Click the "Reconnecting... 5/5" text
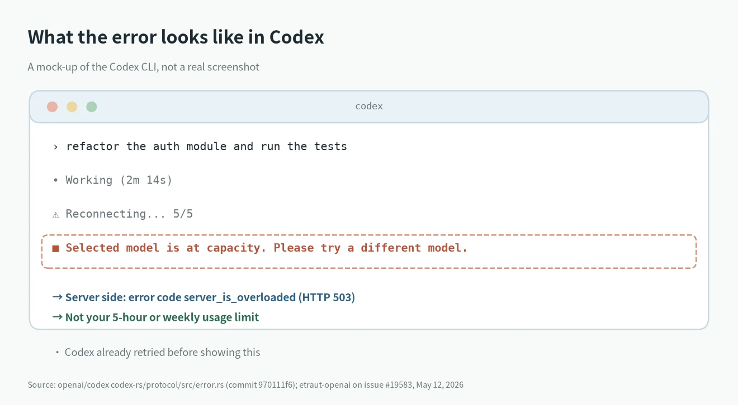 click(129, 214)
